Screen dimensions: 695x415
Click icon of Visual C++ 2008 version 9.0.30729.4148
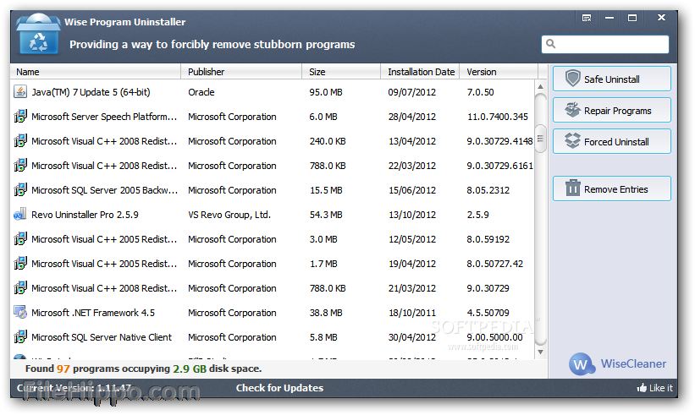(x=20, y=140)
